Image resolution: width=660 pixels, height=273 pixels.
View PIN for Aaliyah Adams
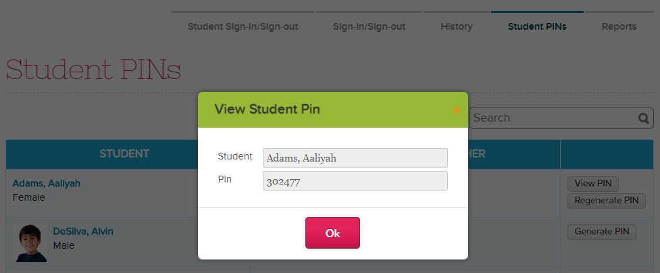coord(593,184)
